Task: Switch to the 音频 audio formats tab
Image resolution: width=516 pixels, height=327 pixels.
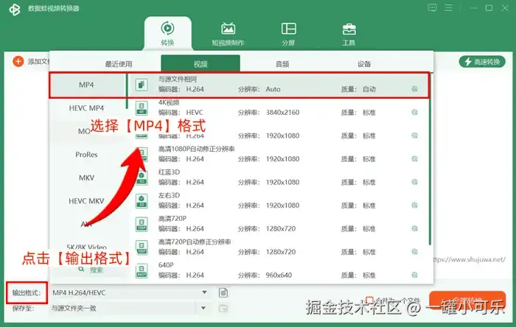Action: tap(282, 64)
